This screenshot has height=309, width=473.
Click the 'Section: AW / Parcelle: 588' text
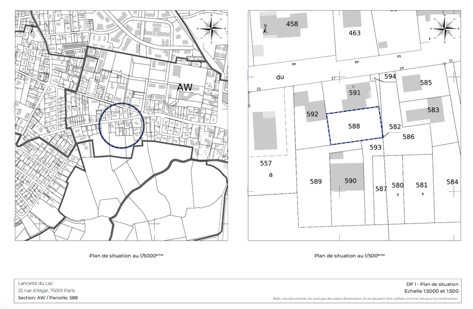(48, 298)
